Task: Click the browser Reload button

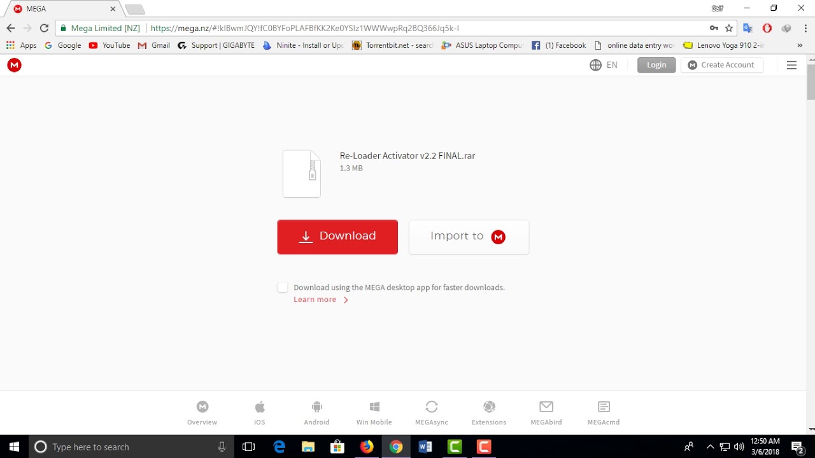Action: point(44,28)
